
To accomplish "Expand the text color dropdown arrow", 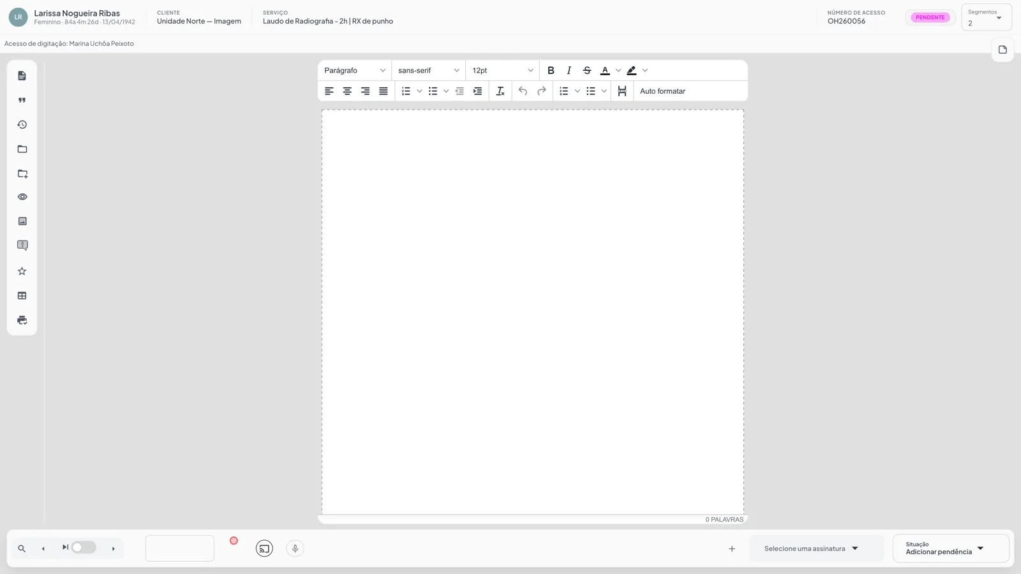I will pos(618,71).
